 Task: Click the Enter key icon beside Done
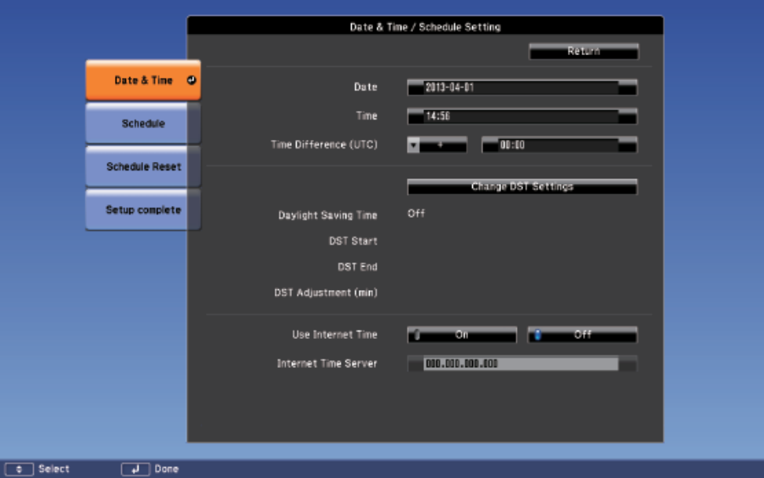coord(135,469)
